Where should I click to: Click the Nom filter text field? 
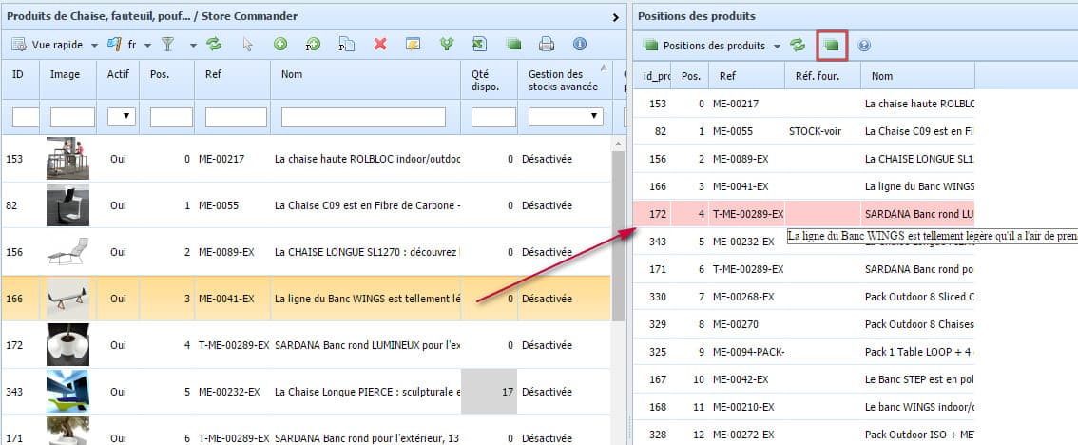[x=363, y=117]
